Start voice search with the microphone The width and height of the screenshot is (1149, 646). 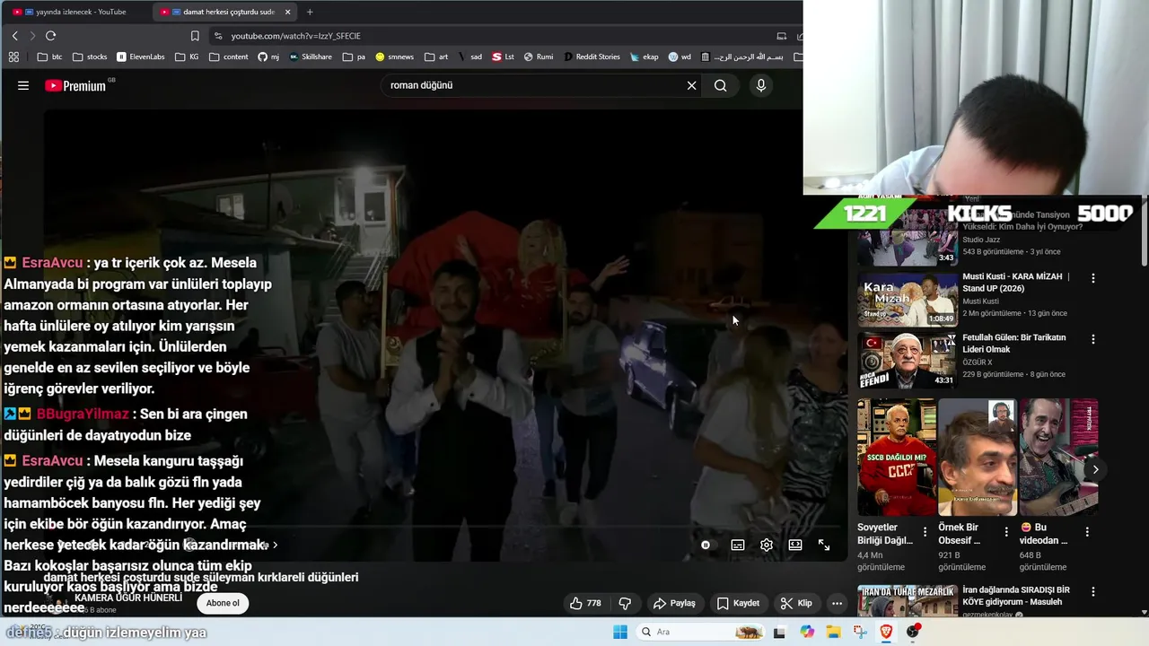point(761,85)
